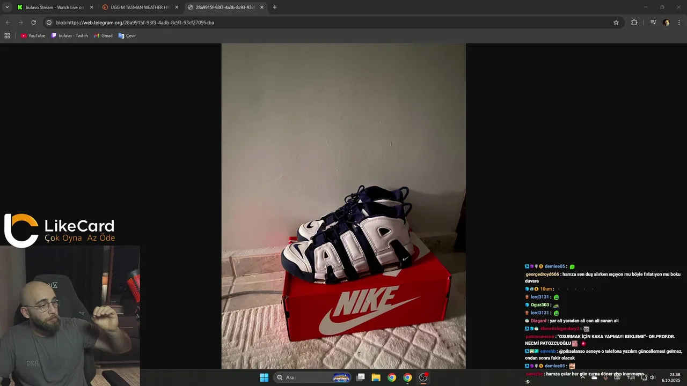The width and height of the screenshot is (687, 386).
Task: Open the Çevir bookmark
Action: 127,36
